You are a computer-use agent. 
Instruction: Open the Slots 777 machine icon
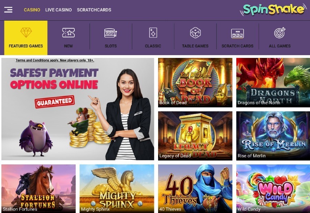(x=111, y=33)
